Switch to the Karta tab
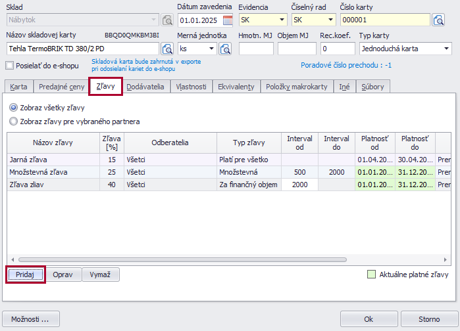Screen dimensions: 460x331 click(18, 87)
